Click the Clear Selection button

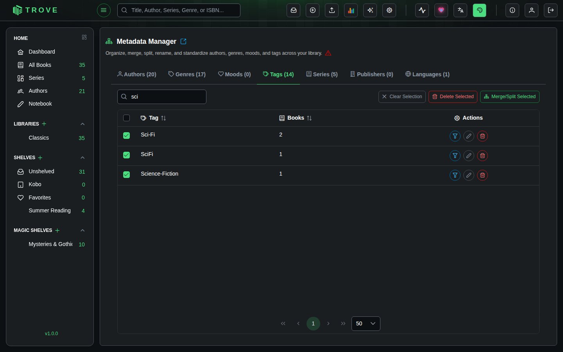coord(402,97)
